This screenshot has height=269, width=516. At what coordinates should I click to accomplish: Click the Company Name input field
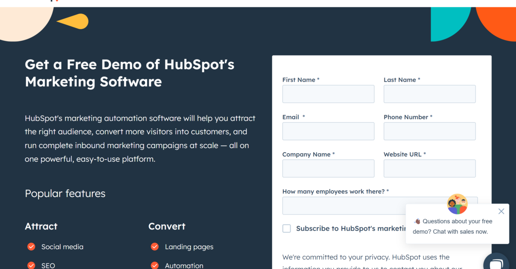(328, 168)
